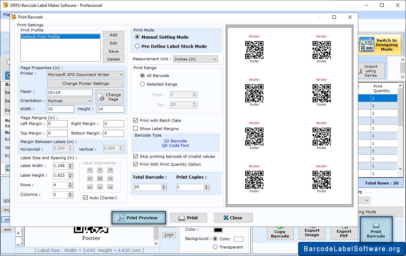Click the black Color swatch in main window
The width and height of the screenshot is (406, 256).
pos(218,230)
